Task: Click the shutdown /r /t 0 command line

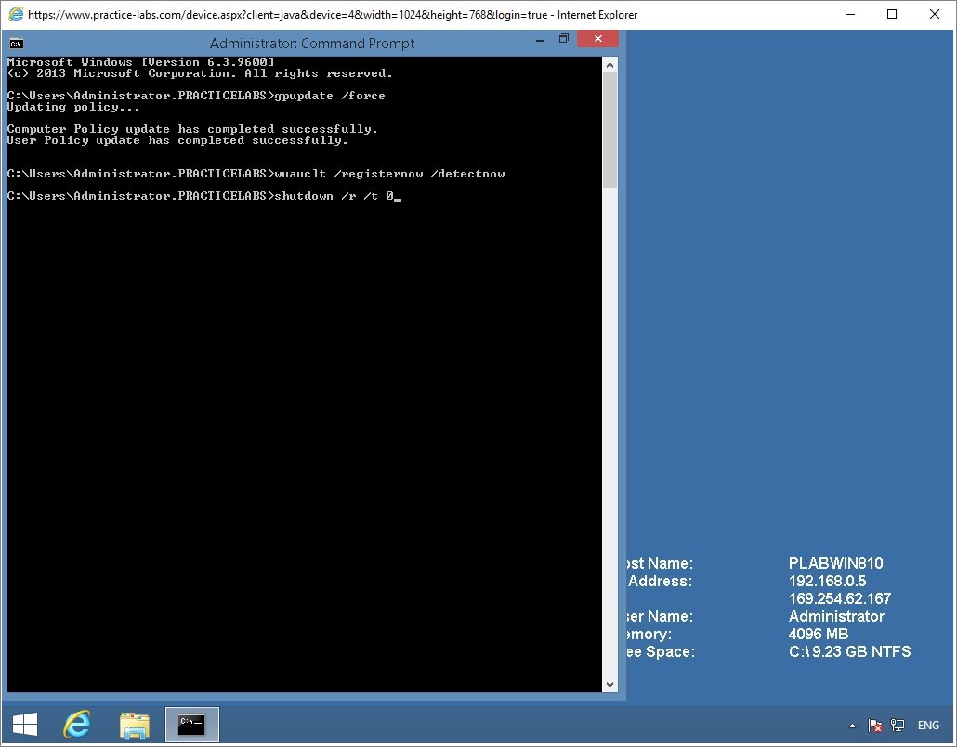Action: point(333,196)
